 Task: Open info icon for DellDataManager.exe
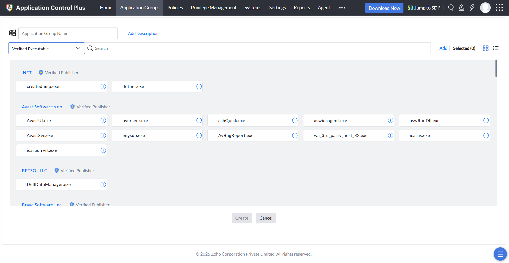(103, 185)
